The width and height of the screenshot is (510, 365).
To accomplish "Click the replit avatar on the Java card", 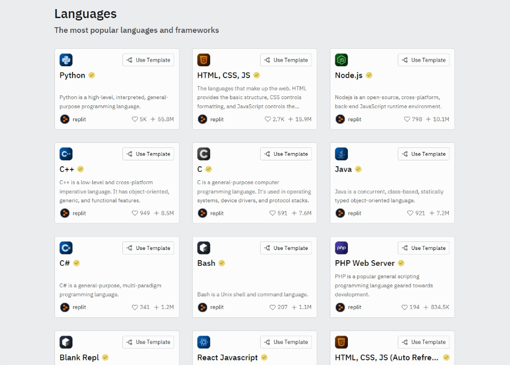I will click(340, 213).
